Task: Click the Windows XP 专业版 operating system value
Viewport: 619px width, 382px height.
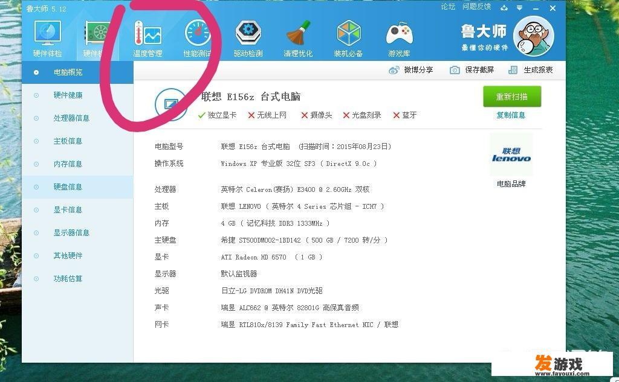Action: click(299, 164)
